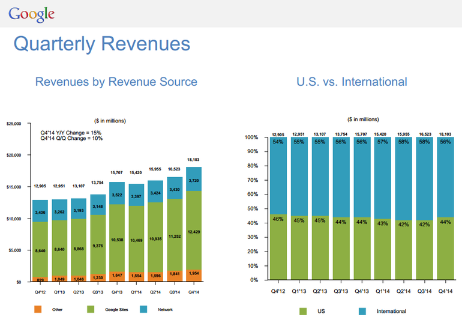The width and height of the screenshot is (462, 320).
Task: Click the 829 Other value in Q4'12 bar
Action: click(x=40, y=280)
